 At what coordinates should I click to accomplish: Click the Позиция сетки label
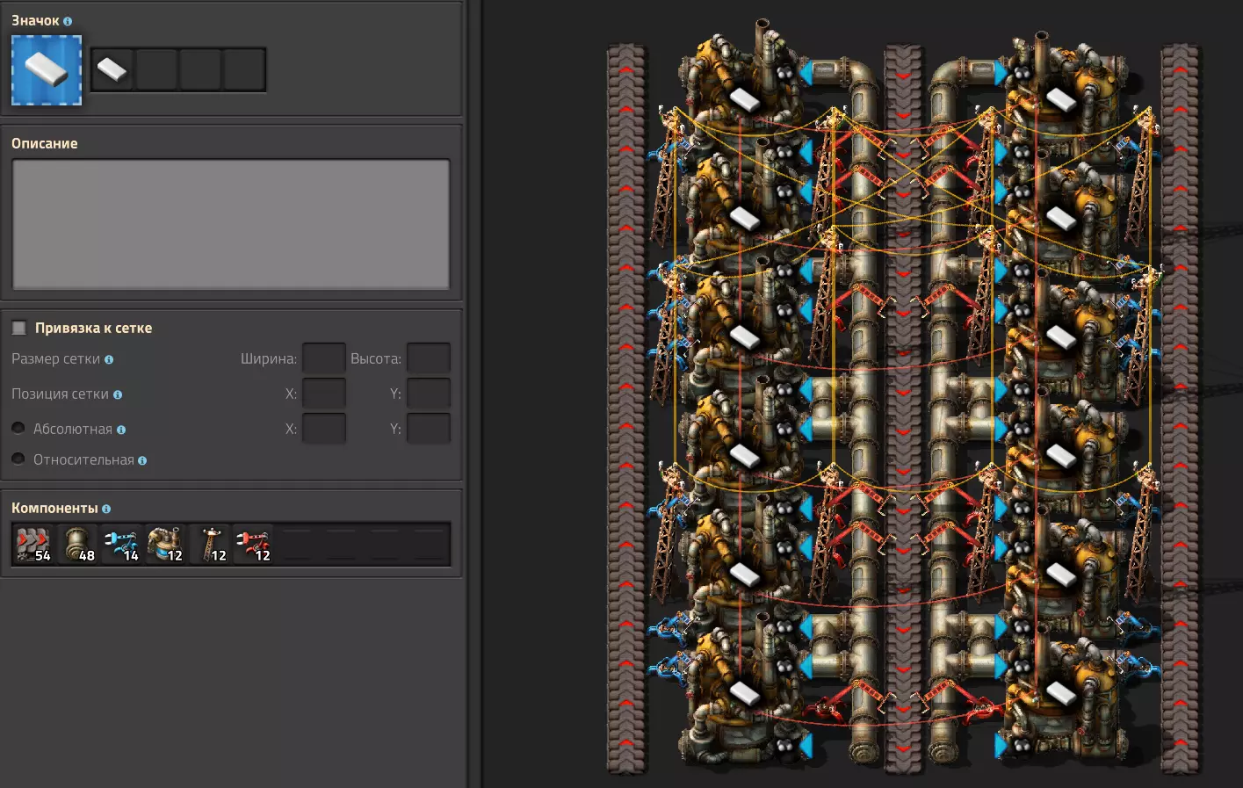tap(61, 394)
